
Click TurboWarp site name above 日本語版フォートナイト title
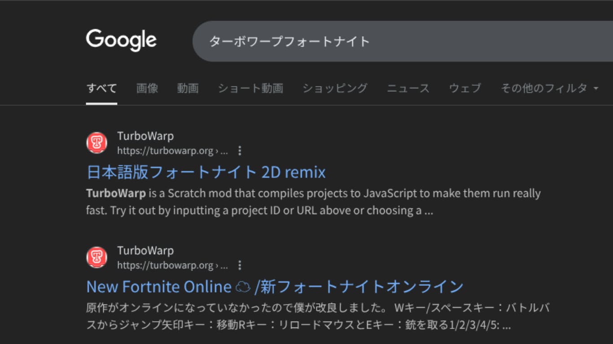coord(145,136)
